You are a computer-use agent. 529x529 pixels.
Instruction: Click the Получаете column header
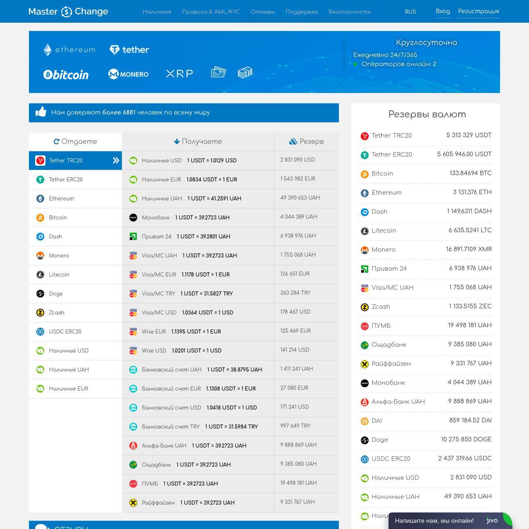[198, 141]
